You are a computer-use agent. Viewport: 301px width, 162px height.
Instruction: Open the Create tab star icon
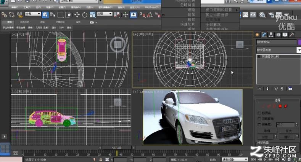[x=257, y=35]
